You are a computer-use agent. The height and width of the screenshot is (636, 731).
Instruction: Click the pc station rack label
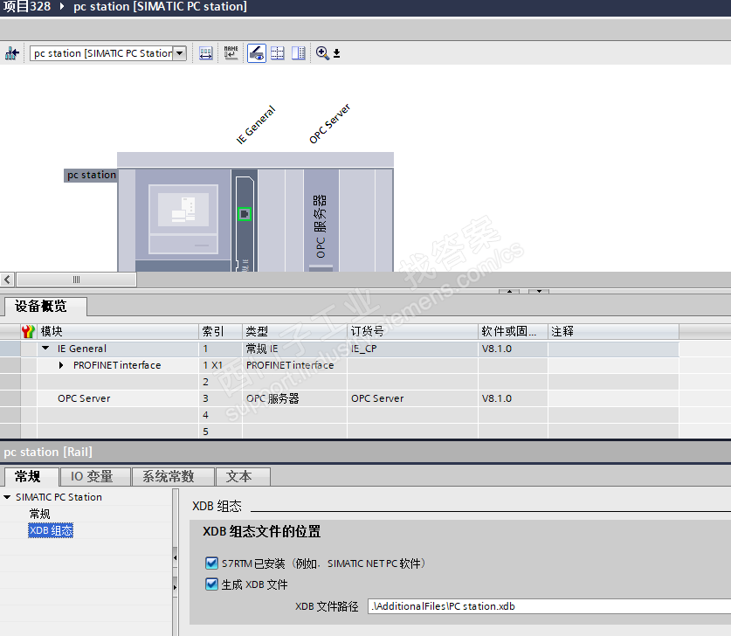pos(91,175)
